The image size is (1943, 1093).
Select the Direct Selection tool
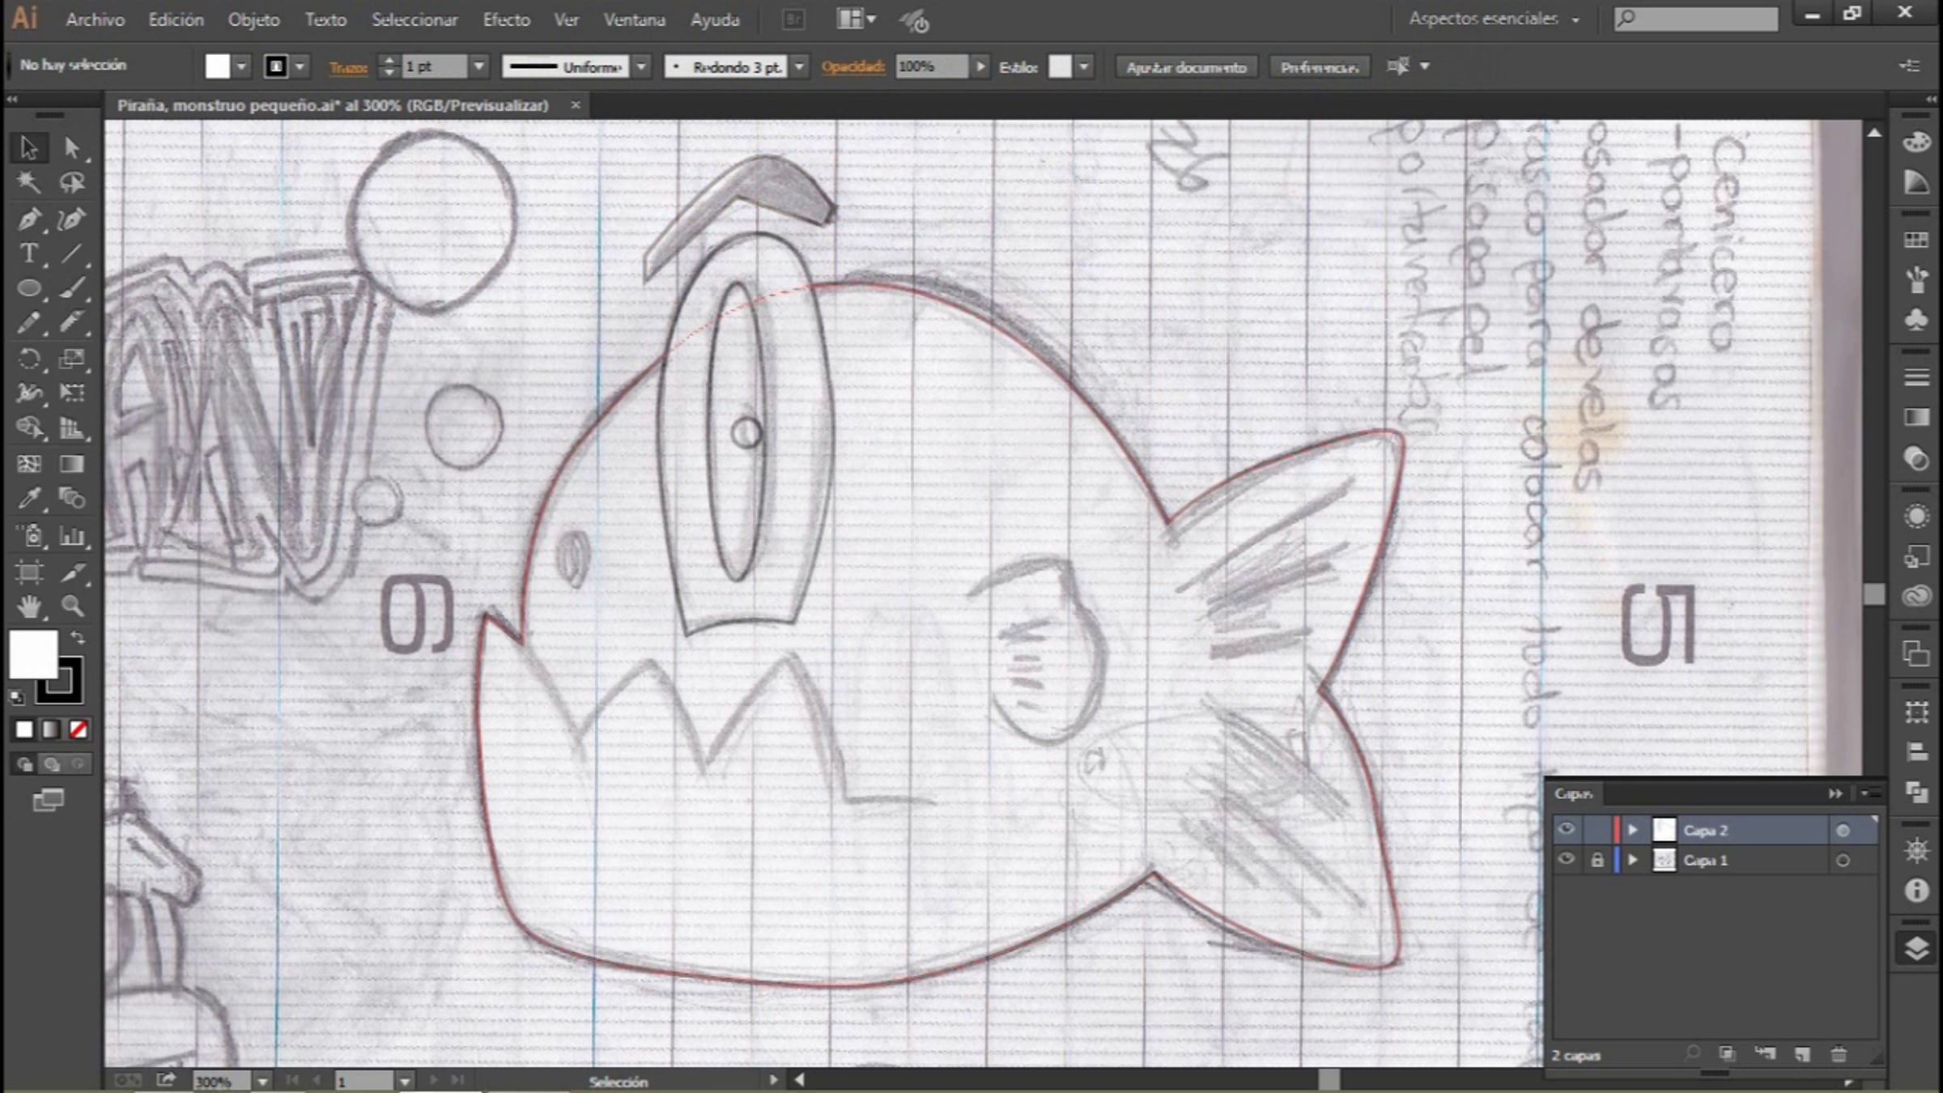pos(72,147)
